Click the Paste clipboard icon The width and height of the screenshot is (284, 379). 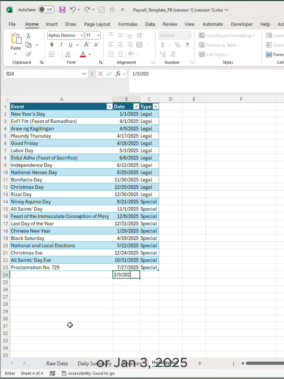point(16,38)
